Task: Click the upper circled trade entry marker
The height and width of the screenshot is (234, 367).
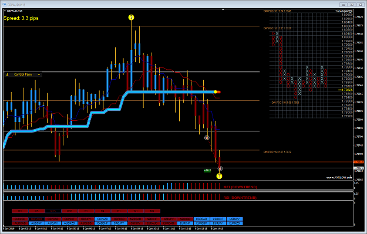Action: 207,138
